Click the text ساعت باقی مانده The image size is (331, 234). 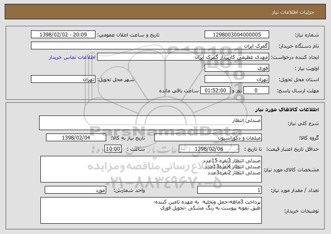pos(179,91)
